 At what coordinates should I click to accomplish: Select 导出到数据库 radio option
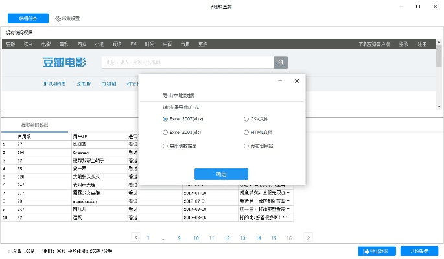pyautogui.click(x=180, y=146)
